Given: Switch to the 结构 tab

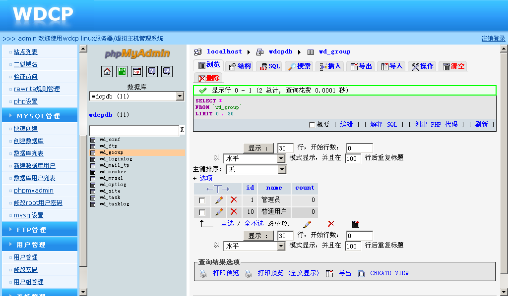Looking at the screenshot, I should pyautogui.click(x=239, y=66).
